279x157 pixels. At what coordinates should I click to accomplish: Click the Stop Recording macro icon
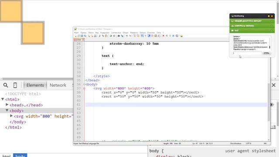coord(167,36)
